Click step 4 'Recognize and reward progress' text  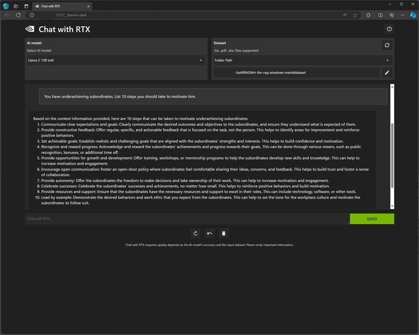(201, 149)
